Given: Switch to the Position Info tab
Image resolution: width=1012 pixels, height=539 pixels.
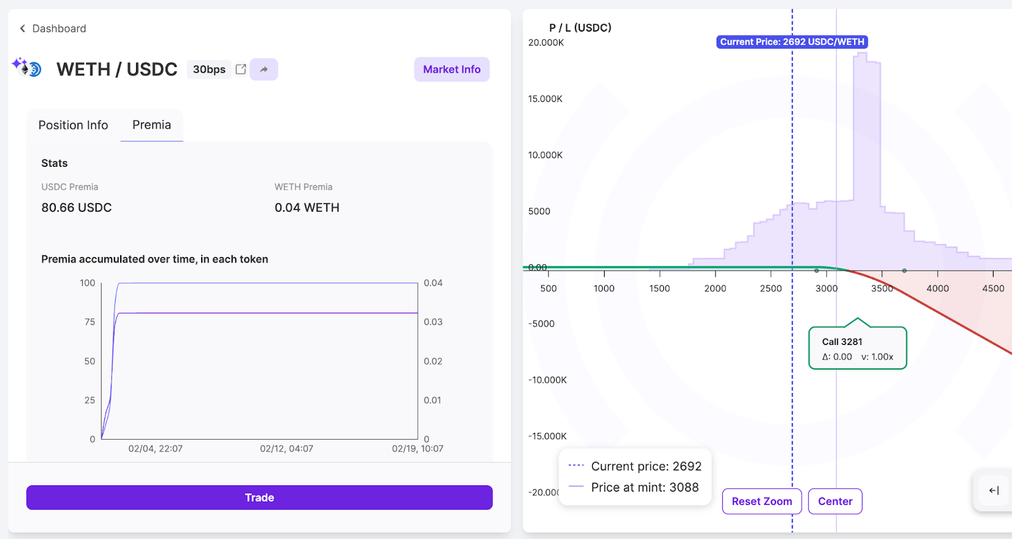Looking at the screenshot, I should (73, 125).
